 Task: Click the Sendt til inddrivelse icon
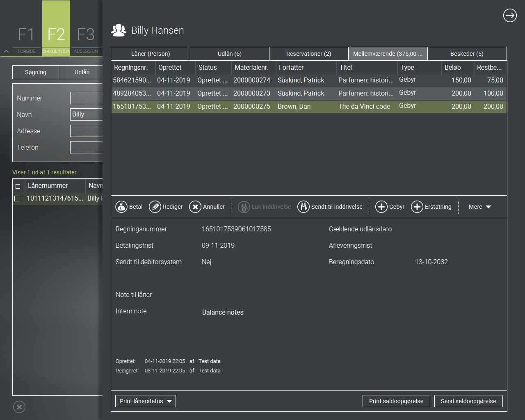click(x=304, y=207)
